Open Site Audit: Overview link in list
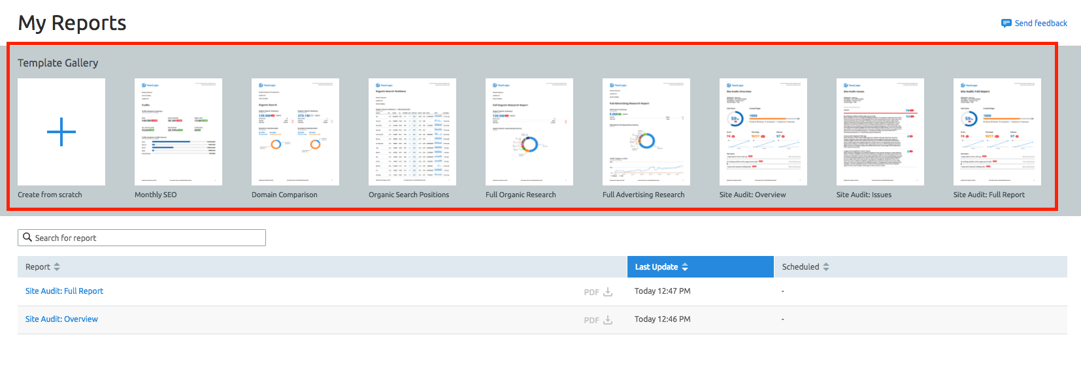The width and height of the screenshot is (1081, 382). coord(61,319)
